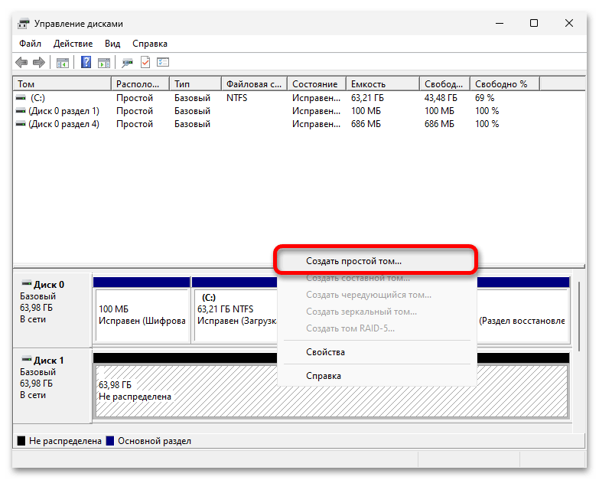Image resolution: width=599 pixels, height=480 pixels.
Task: Select the Диск 1 disk label
Action: click(x=52, y=386)
